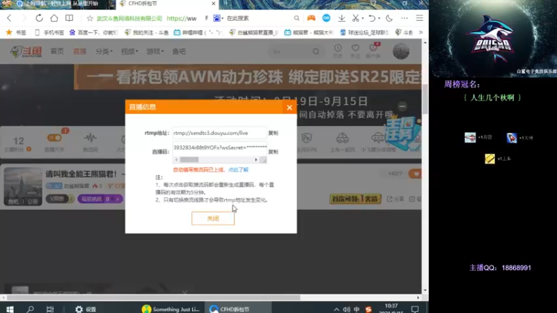Toggle night mode moon icon

[389, 18]
